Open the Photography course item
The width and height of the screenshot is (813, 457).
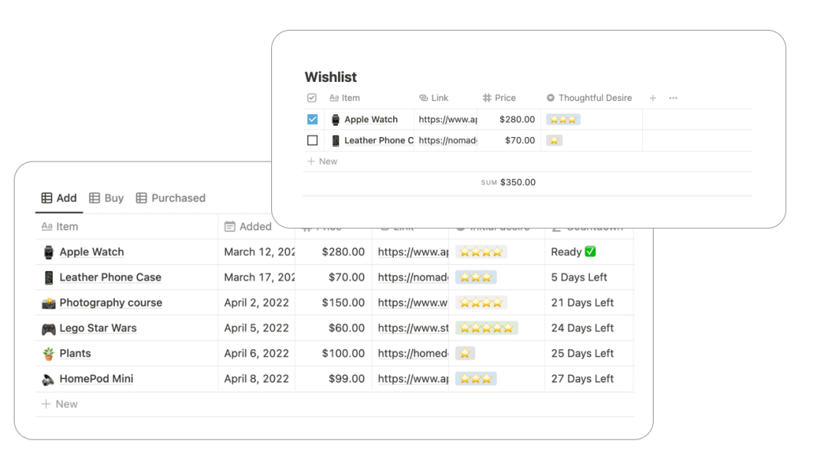pos(111,302)
